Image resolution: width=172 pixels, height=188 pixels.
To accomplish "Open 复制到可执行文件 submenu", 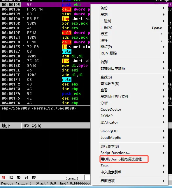I will pos(133,97).
